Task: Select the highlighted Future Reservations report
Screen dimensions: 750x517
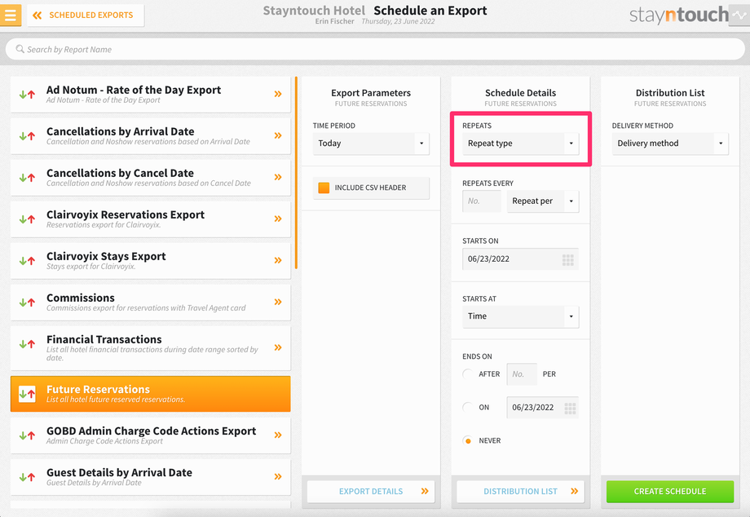Action: click(151, 394)
